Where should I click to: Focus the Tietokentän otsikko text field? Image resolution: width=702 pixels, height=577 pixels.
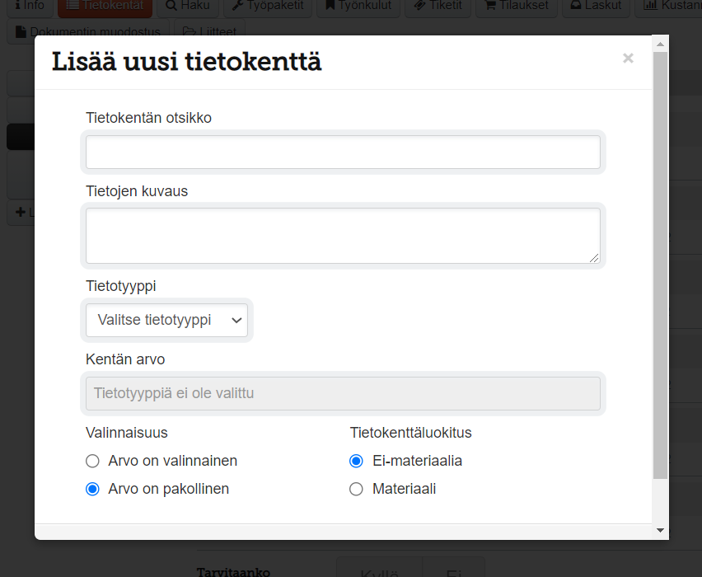pos(343,152)
